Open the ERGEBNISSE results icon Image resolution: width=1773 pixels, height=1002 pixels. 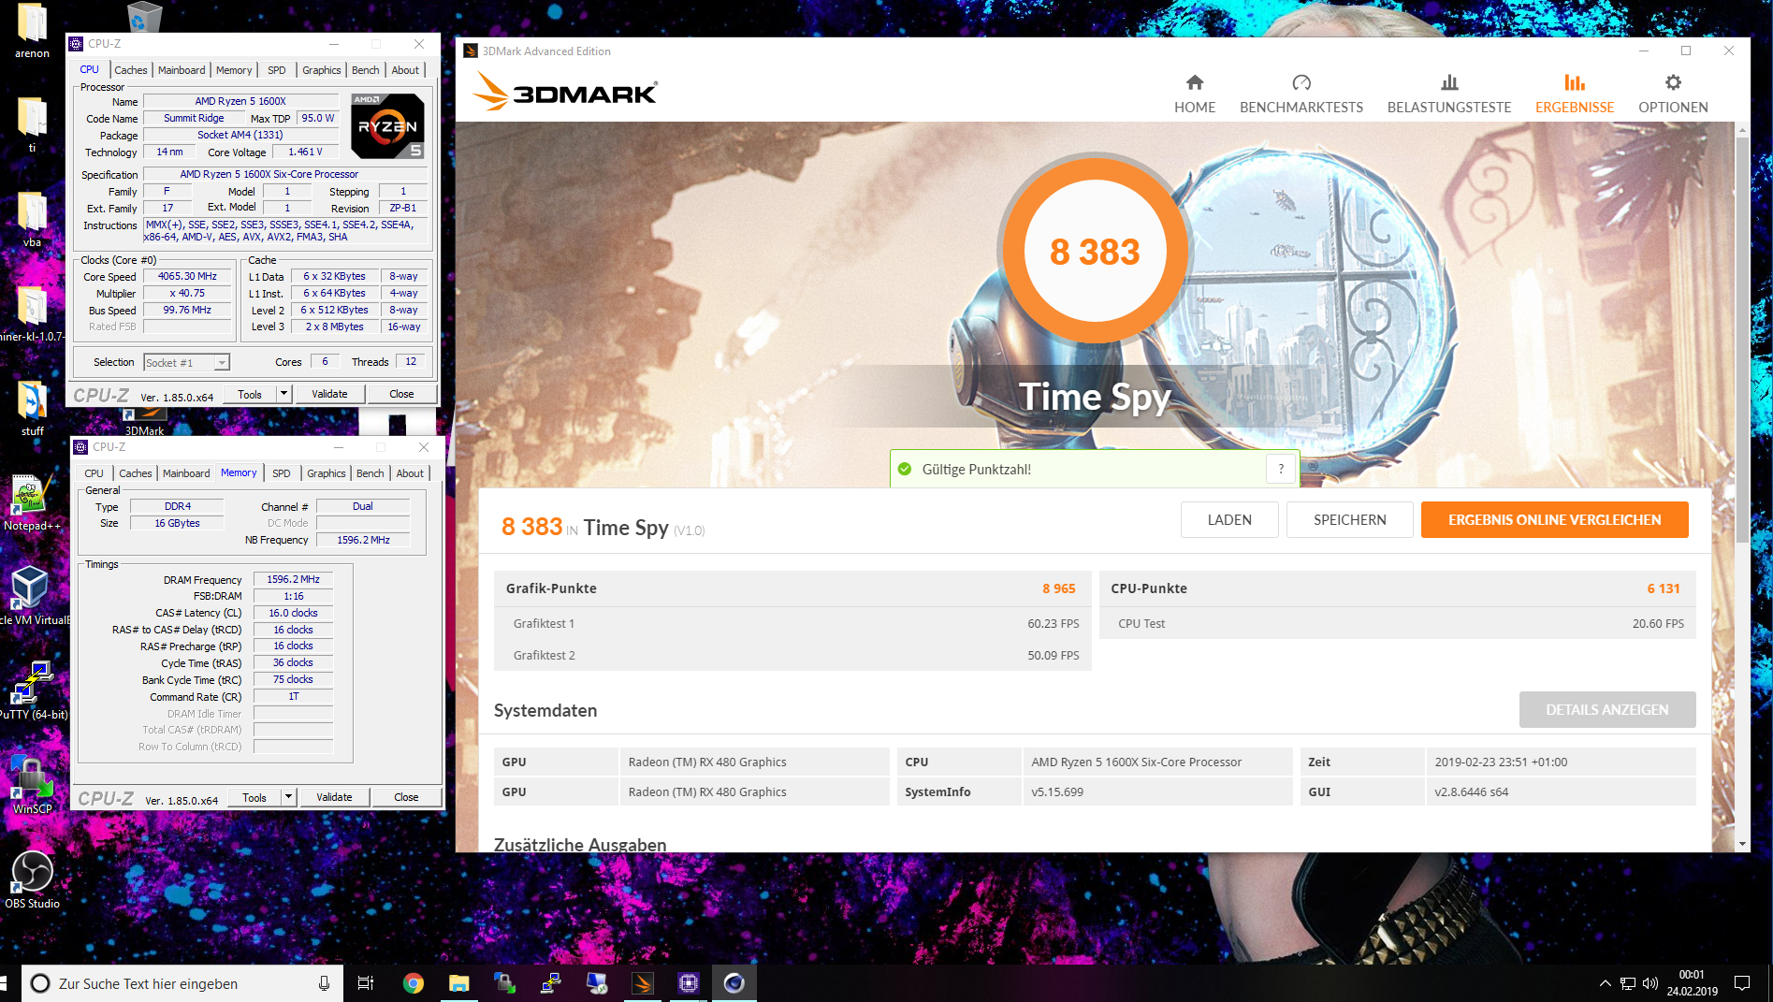tap(1574, 82)
